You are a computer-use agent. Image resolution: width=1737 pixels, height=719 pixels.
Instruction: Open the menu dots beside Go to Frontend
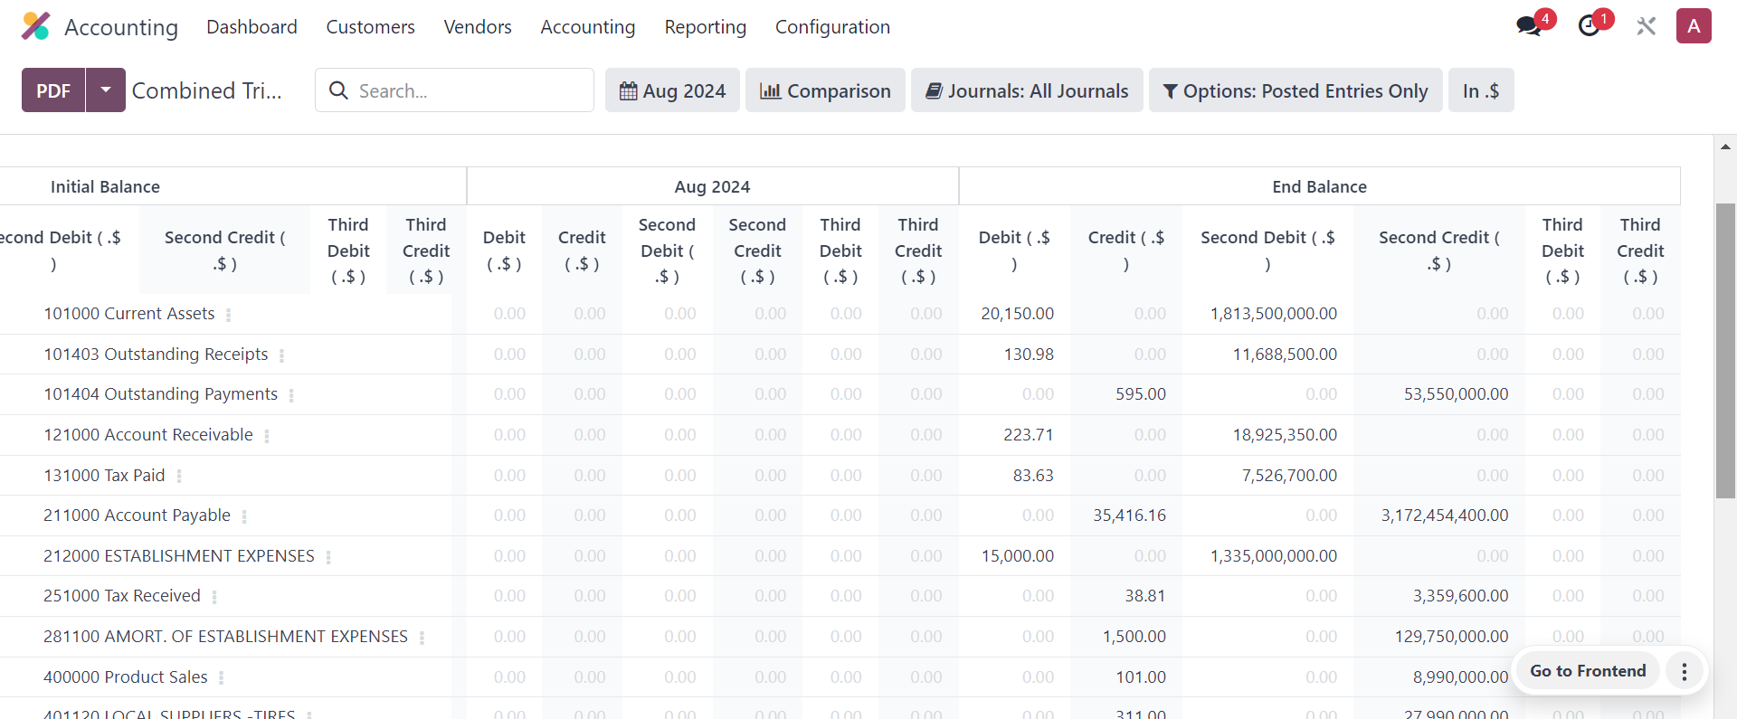1684,671
